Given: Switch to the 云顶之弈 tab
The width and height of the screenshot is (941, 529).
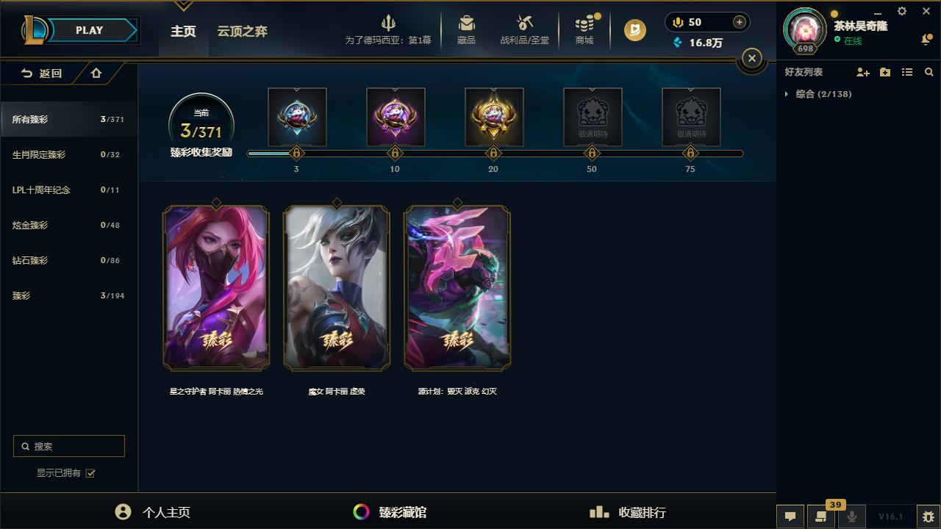Looking at the screenshot, I should point(242,31).
